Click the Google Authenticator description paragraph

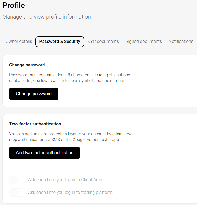click(x=71, y=137)
